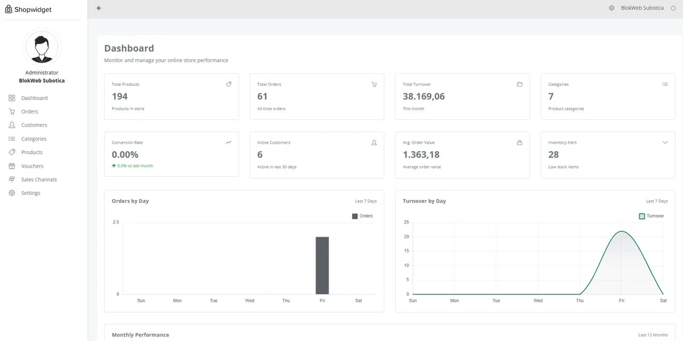683x341 pixels.
Task: Click the Friday bar in Orders chart
Action: [322, 265]
